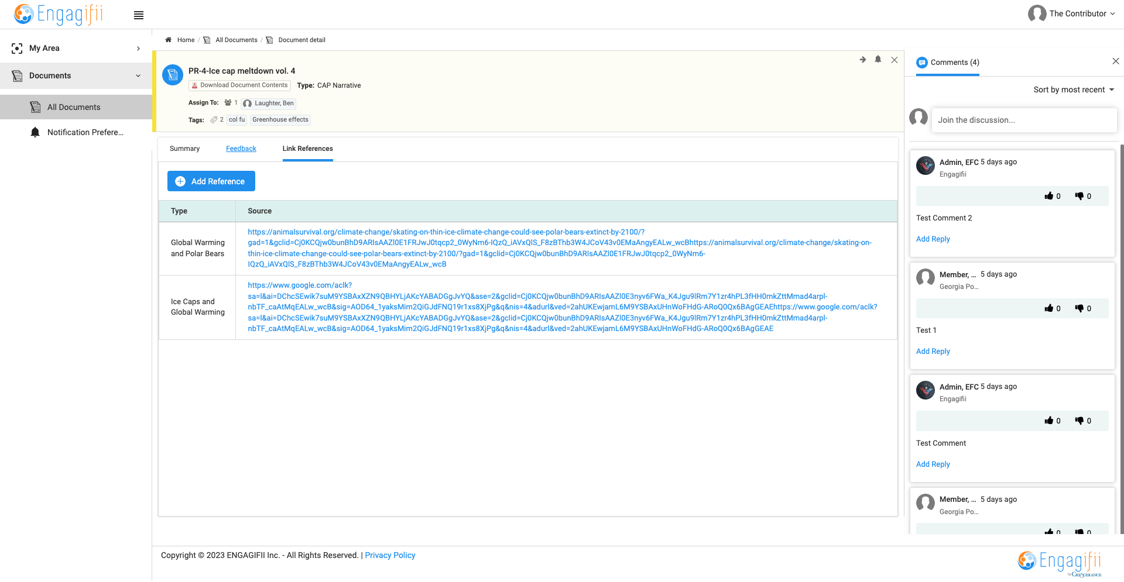Viewport: 1124px width, 582px height.
Task: Click the Join the discussion input field
Action: click(x=1024, y=120)
